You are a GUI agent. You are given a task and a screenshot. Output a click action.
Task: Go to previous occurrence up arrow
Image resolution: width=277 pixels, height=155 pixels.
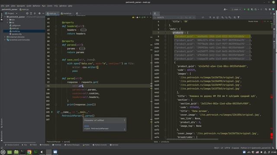tap(210, 17)
